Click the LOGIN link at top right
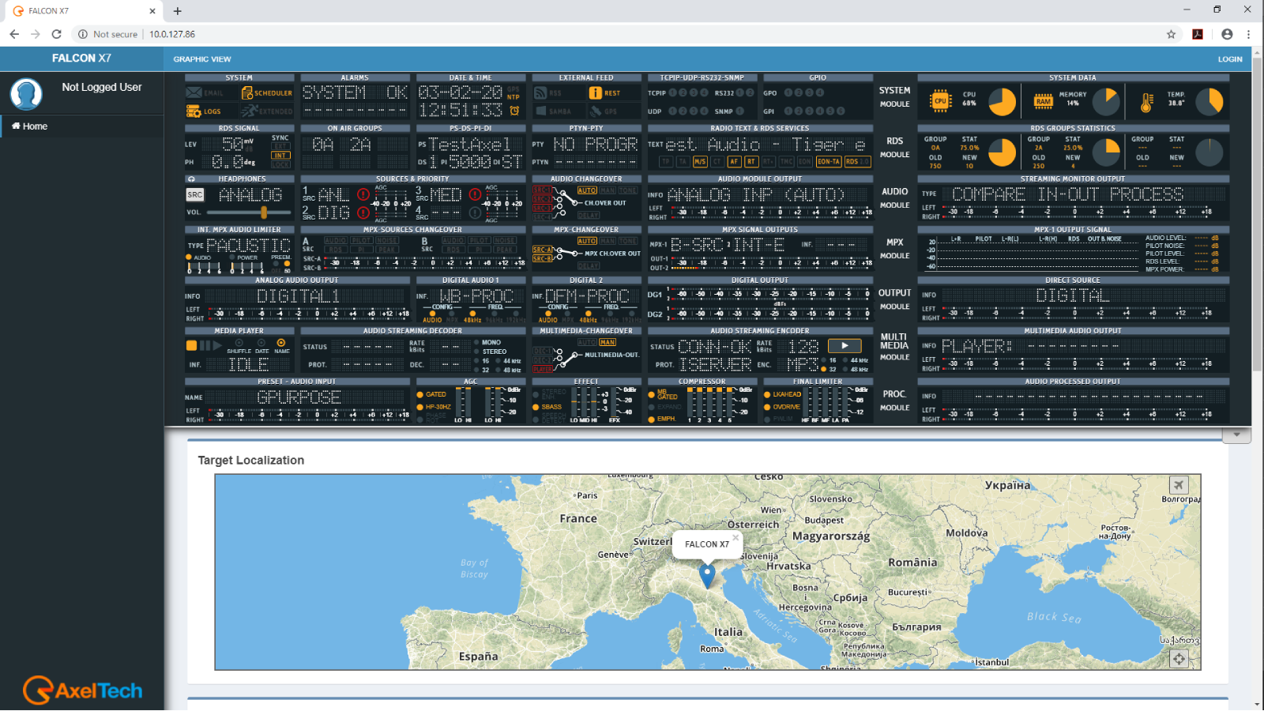 (1229, 59)
